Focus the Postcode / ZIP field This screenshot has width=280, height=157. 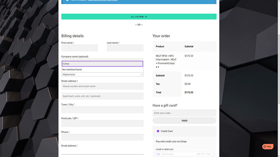[x=102, y=123]
